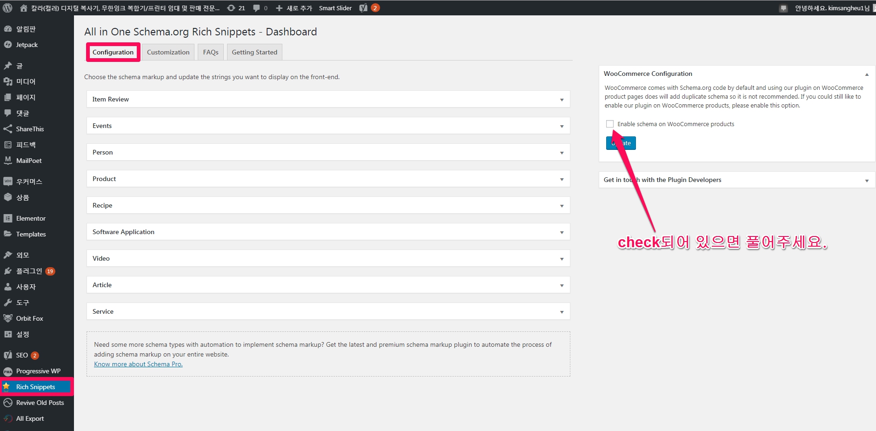
Task: Expand the Service section arrow
Action: [562, 312]
